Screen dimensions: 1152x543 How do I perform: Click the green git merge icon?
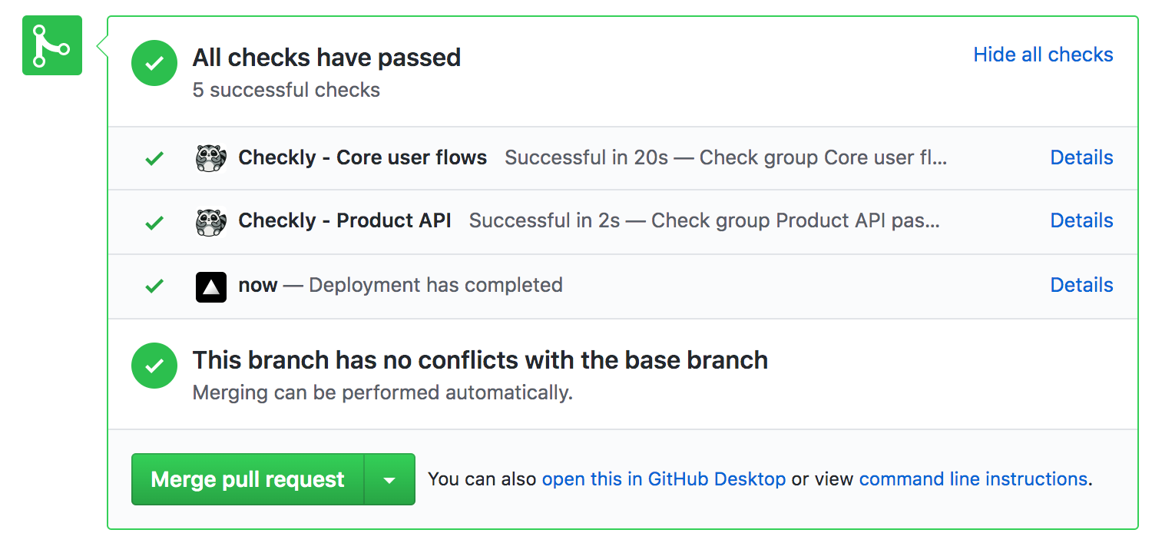tap(51, 45)
